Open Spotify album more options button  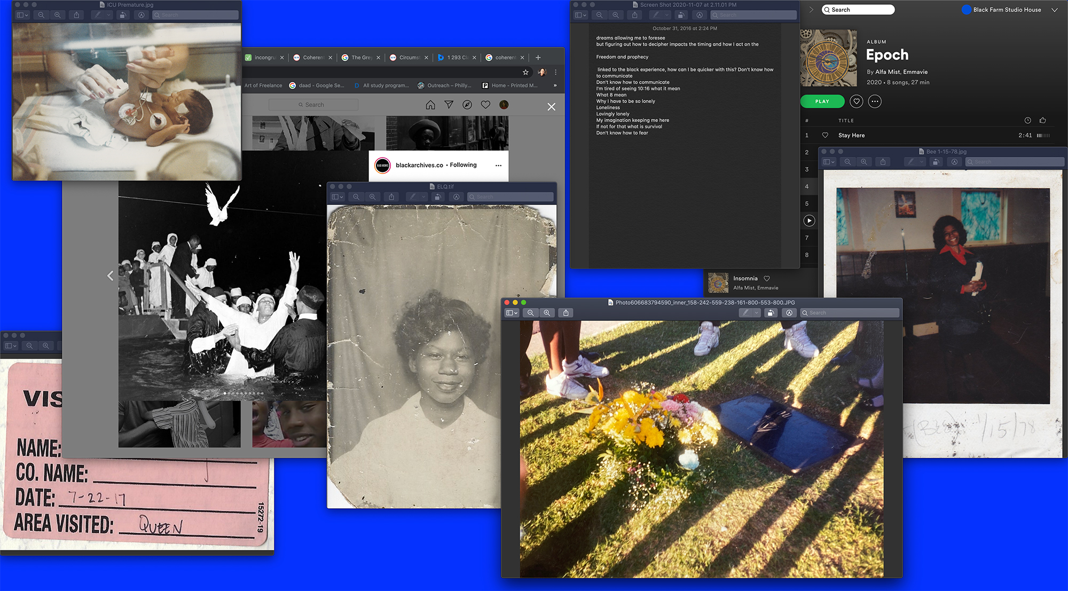[x=875, y=101]
